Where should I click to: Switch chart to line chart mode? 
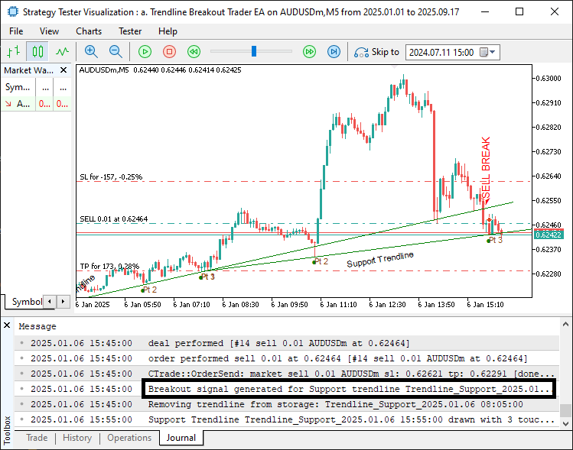pyautogui.click(x=62, y=52)
